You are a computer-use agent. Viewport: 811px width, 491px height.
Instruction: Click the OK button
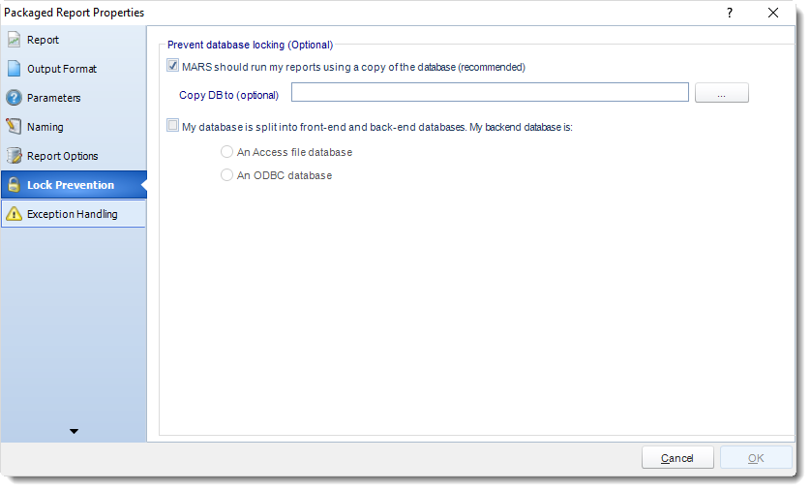click(756, 458)
